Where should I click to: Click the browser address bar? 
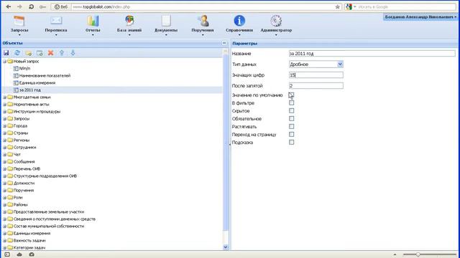pyautogui.click(x=203, y=6)
